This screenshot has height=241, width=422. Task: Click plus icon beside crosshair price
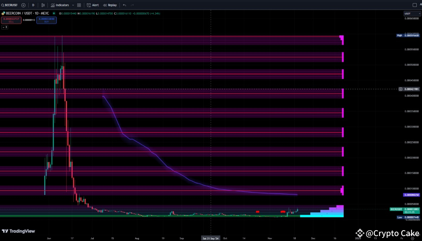click(x=401, y=89)
